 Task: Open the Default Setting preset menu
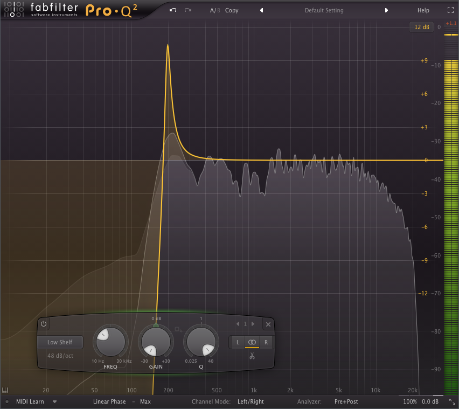(324, 10)
